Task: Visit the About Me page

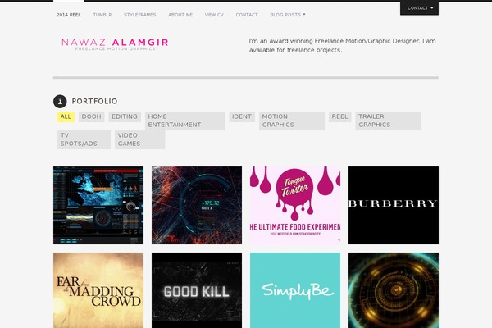Action: tap(180, 15)
